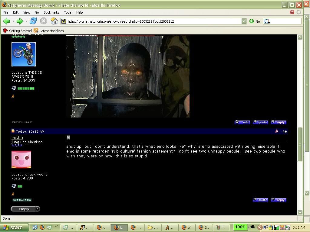Click the post icon above mistle's message
The height and width of the screenshot is (232, 310).
(68, 137)
